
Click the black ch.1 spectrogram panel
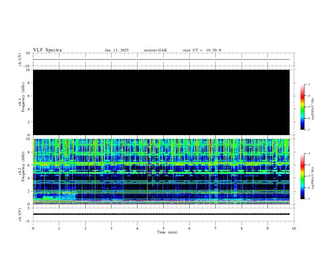[x=161, y=102]
